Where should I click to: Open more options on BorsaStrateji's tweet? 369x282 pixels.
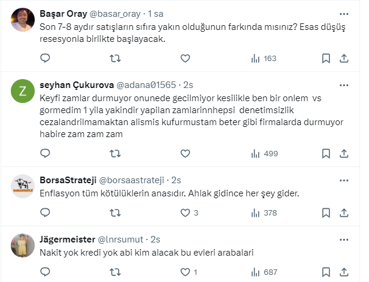click(344, 179)
